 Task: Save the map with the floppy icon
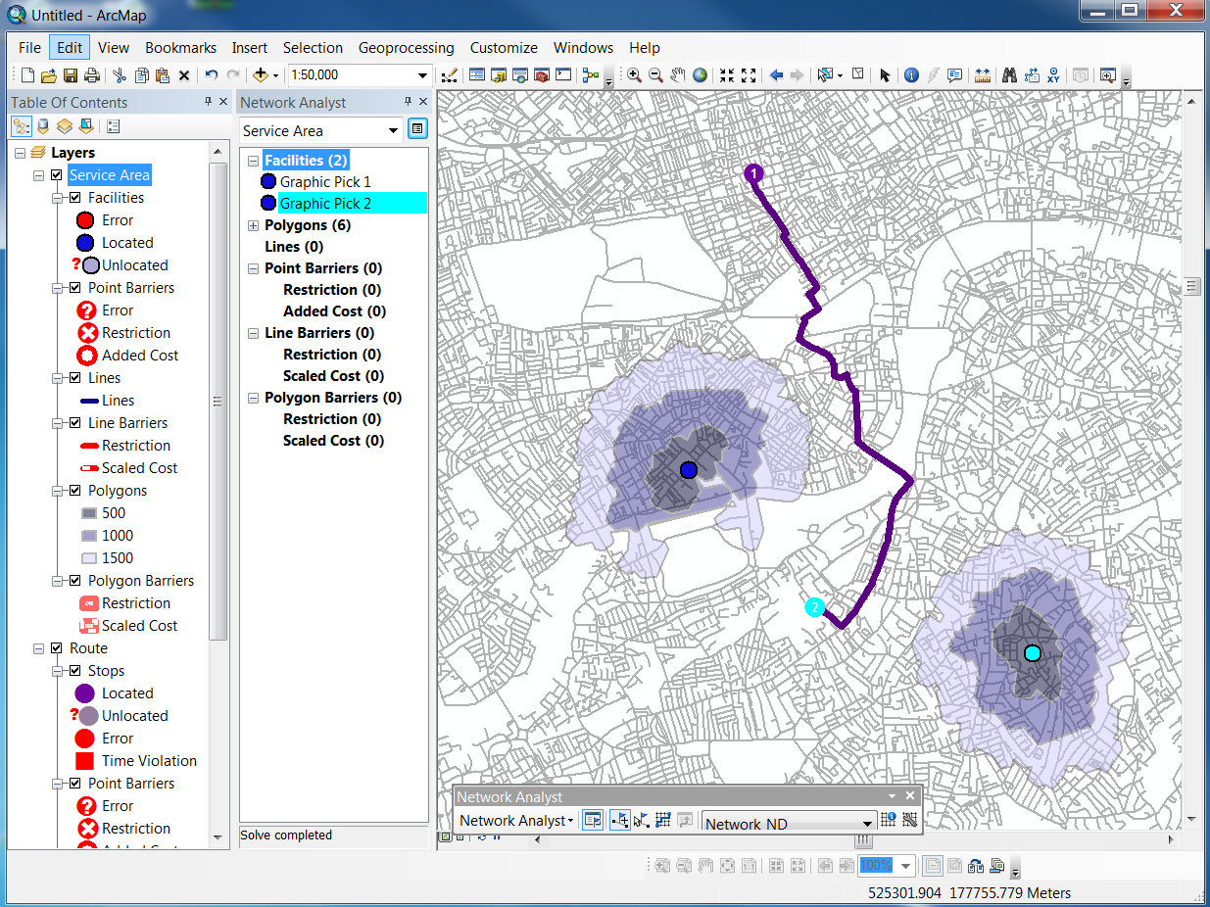(x=71, y=75)
